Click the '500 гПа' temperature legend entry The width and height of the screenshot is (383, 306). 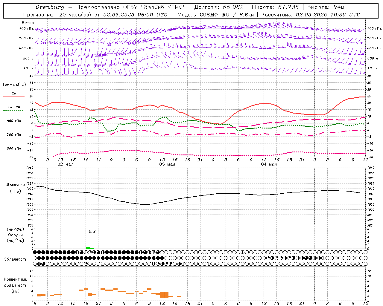[14, 149]
